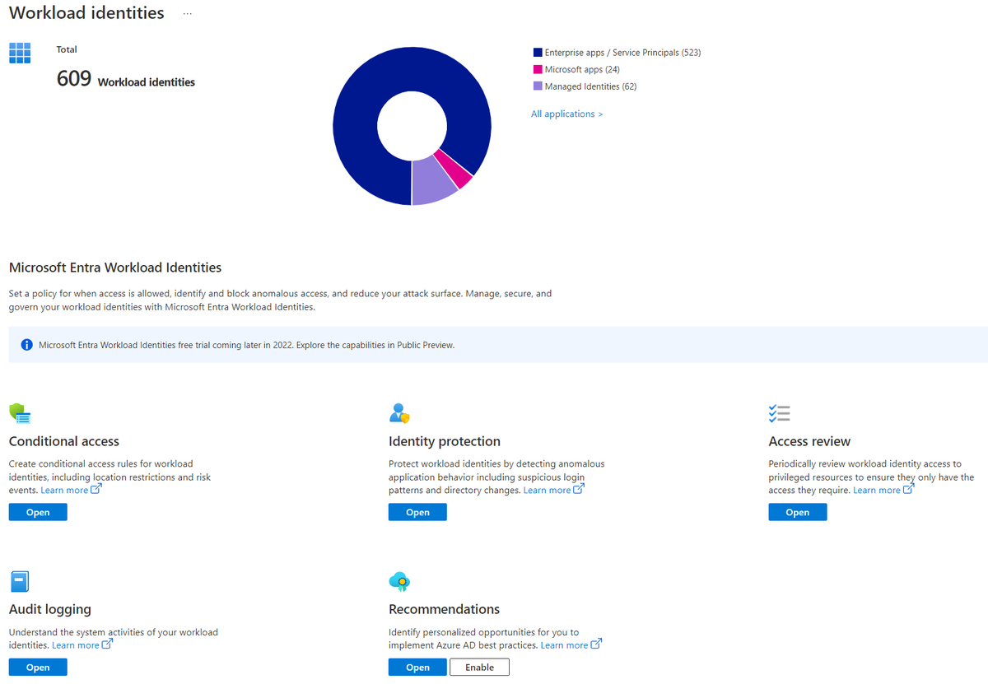Click the 609 Workload identities total
The height and width of the screenshot is (684, 988).
126,79
